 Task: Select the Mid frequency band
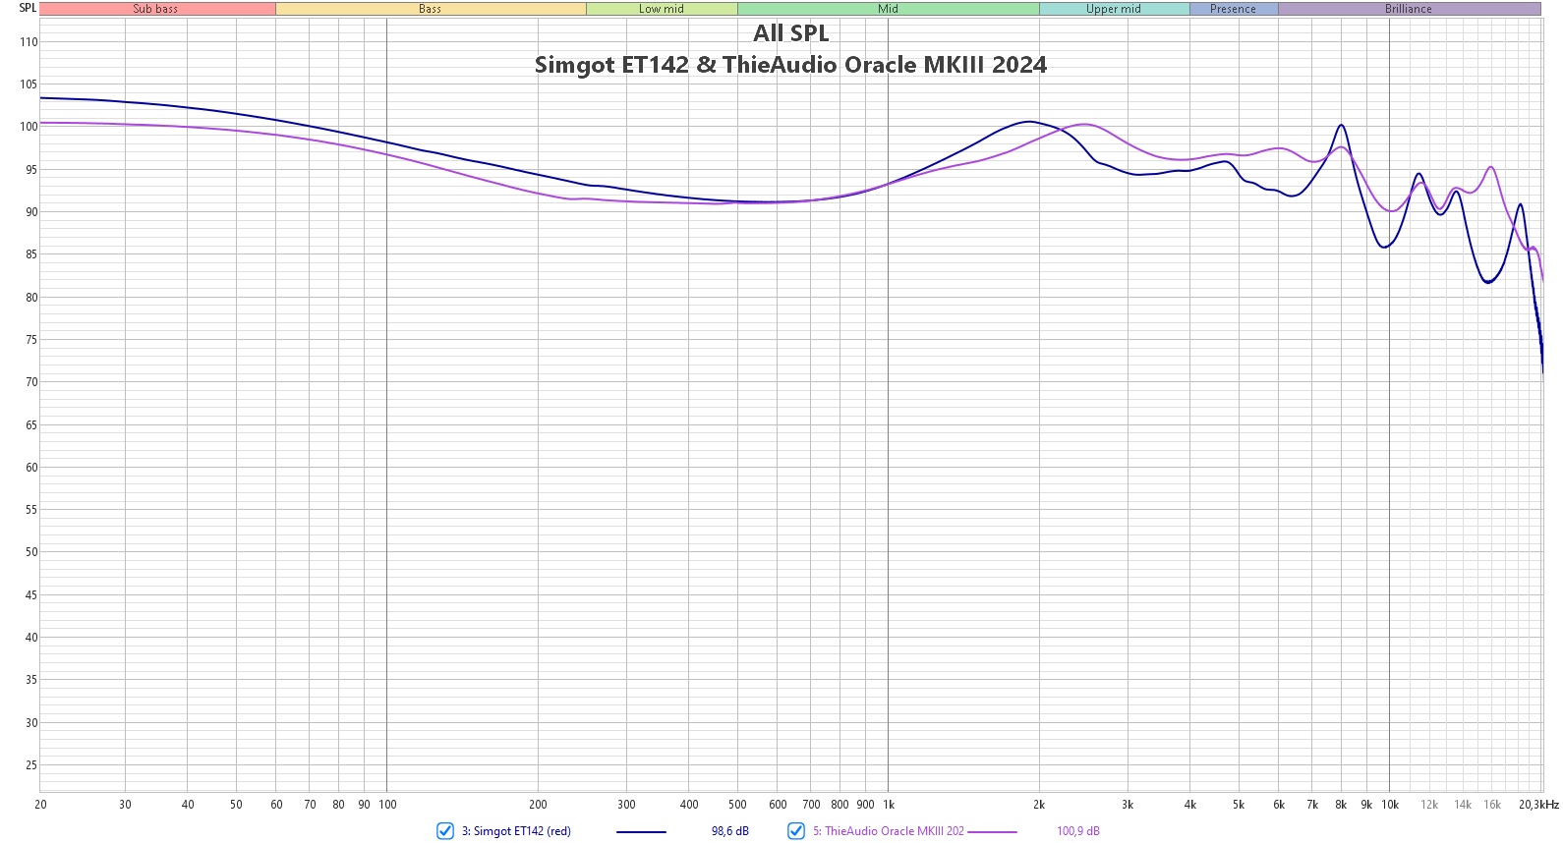click(889, 9)
